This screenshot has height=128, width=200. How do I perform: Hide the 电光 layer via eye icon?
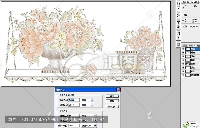(183, 72)
